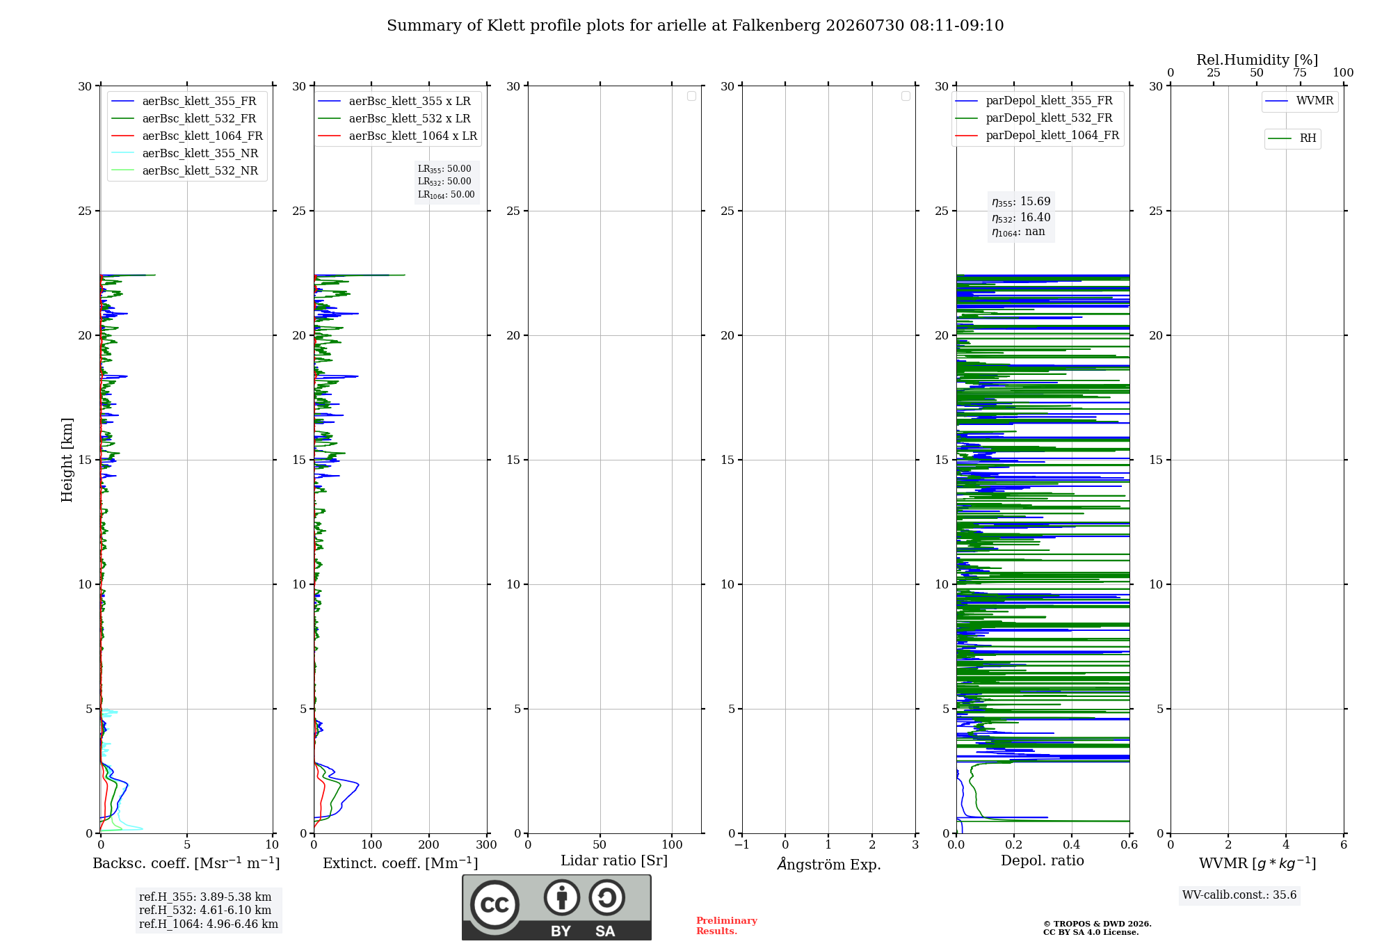Click the empty legend box in Lidar ratio plot

691,96
